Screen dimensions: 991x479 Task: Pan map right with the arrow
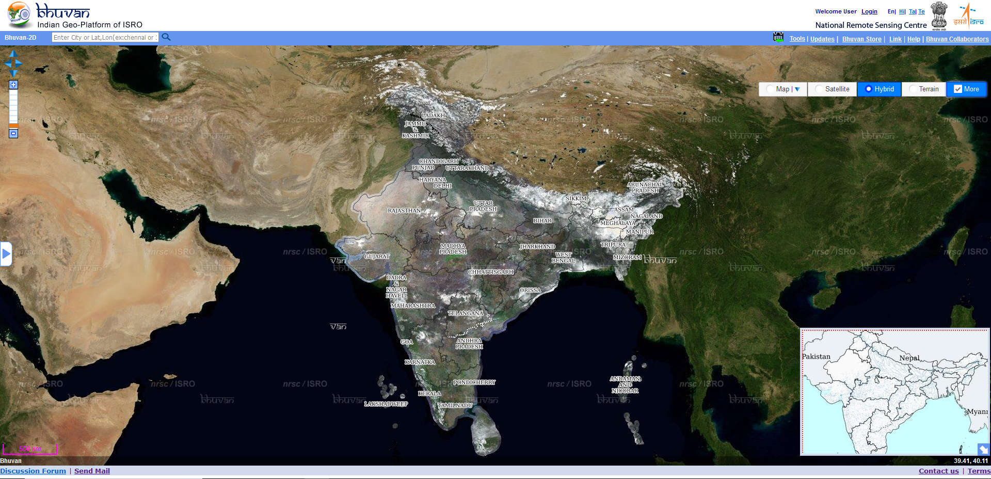(19, 63)
